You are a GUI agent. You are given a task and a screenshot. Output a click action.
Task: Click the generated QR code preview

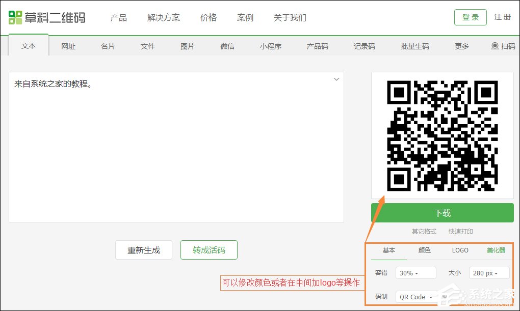[441, 135]
